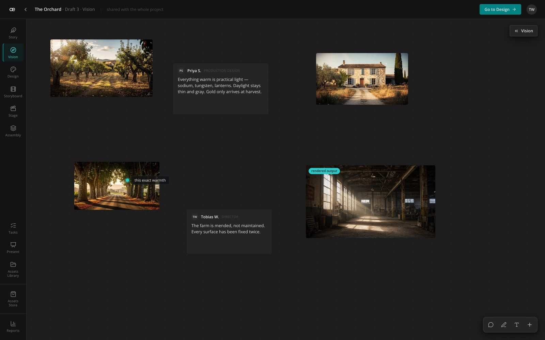Select the apple orchard reference image
Viewport: 545px width, 340px height.
[102, 68]
